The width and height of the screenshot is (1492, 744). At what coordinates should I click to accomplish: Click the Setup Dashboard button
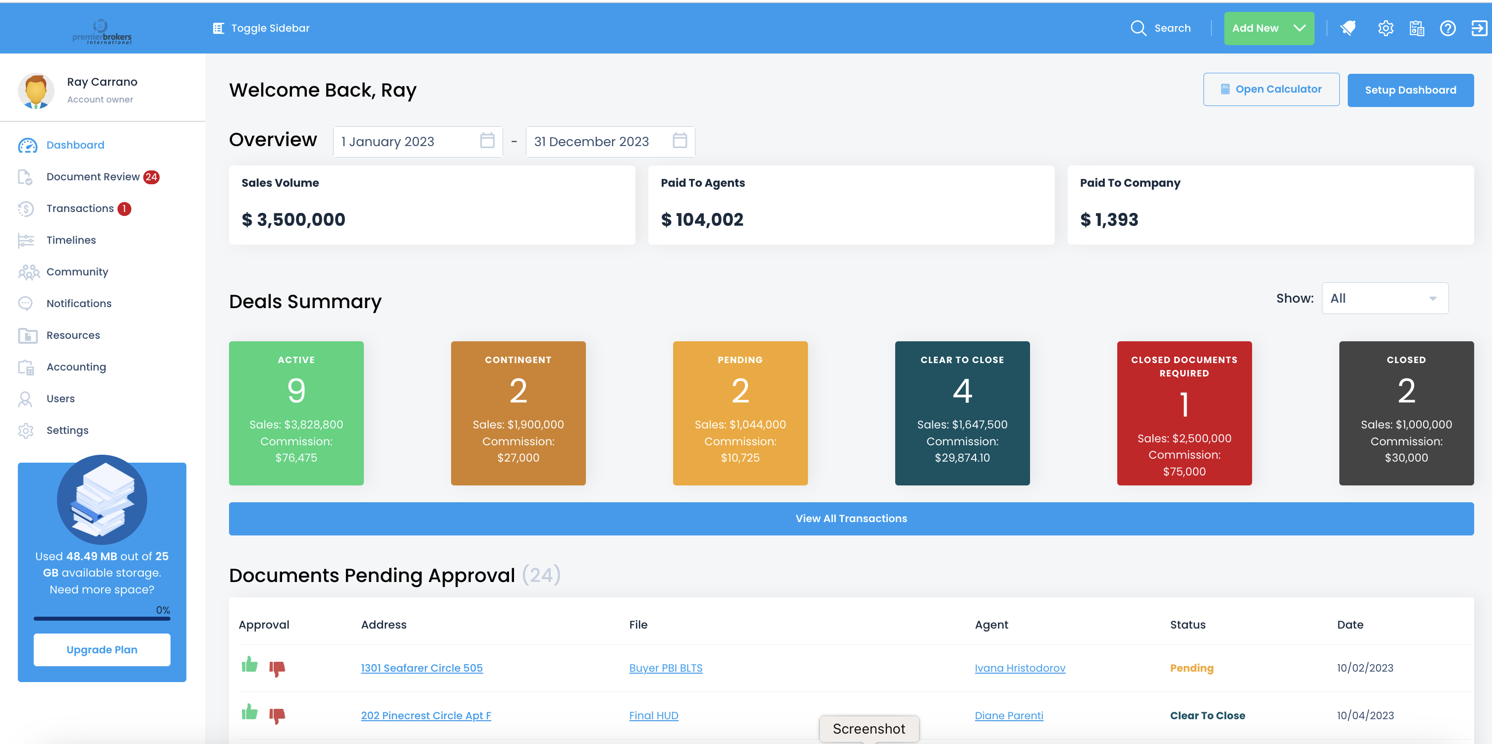click(x=1410, y=90)
